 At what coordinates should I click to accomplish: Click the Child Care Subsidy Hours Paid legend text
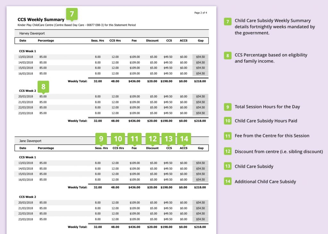tap(266, 121)
